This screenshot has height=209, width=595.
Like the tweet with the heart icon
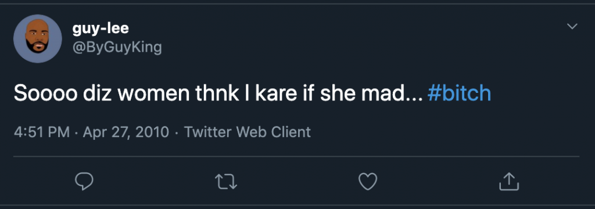pos(368,182)
